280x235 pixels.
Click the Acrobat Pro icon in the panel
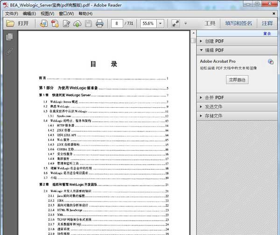pos(271,62)
